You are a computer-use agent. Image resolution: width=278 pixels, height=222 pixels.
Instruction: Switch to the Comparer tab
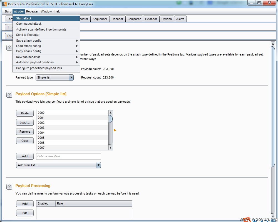(134, 19)
